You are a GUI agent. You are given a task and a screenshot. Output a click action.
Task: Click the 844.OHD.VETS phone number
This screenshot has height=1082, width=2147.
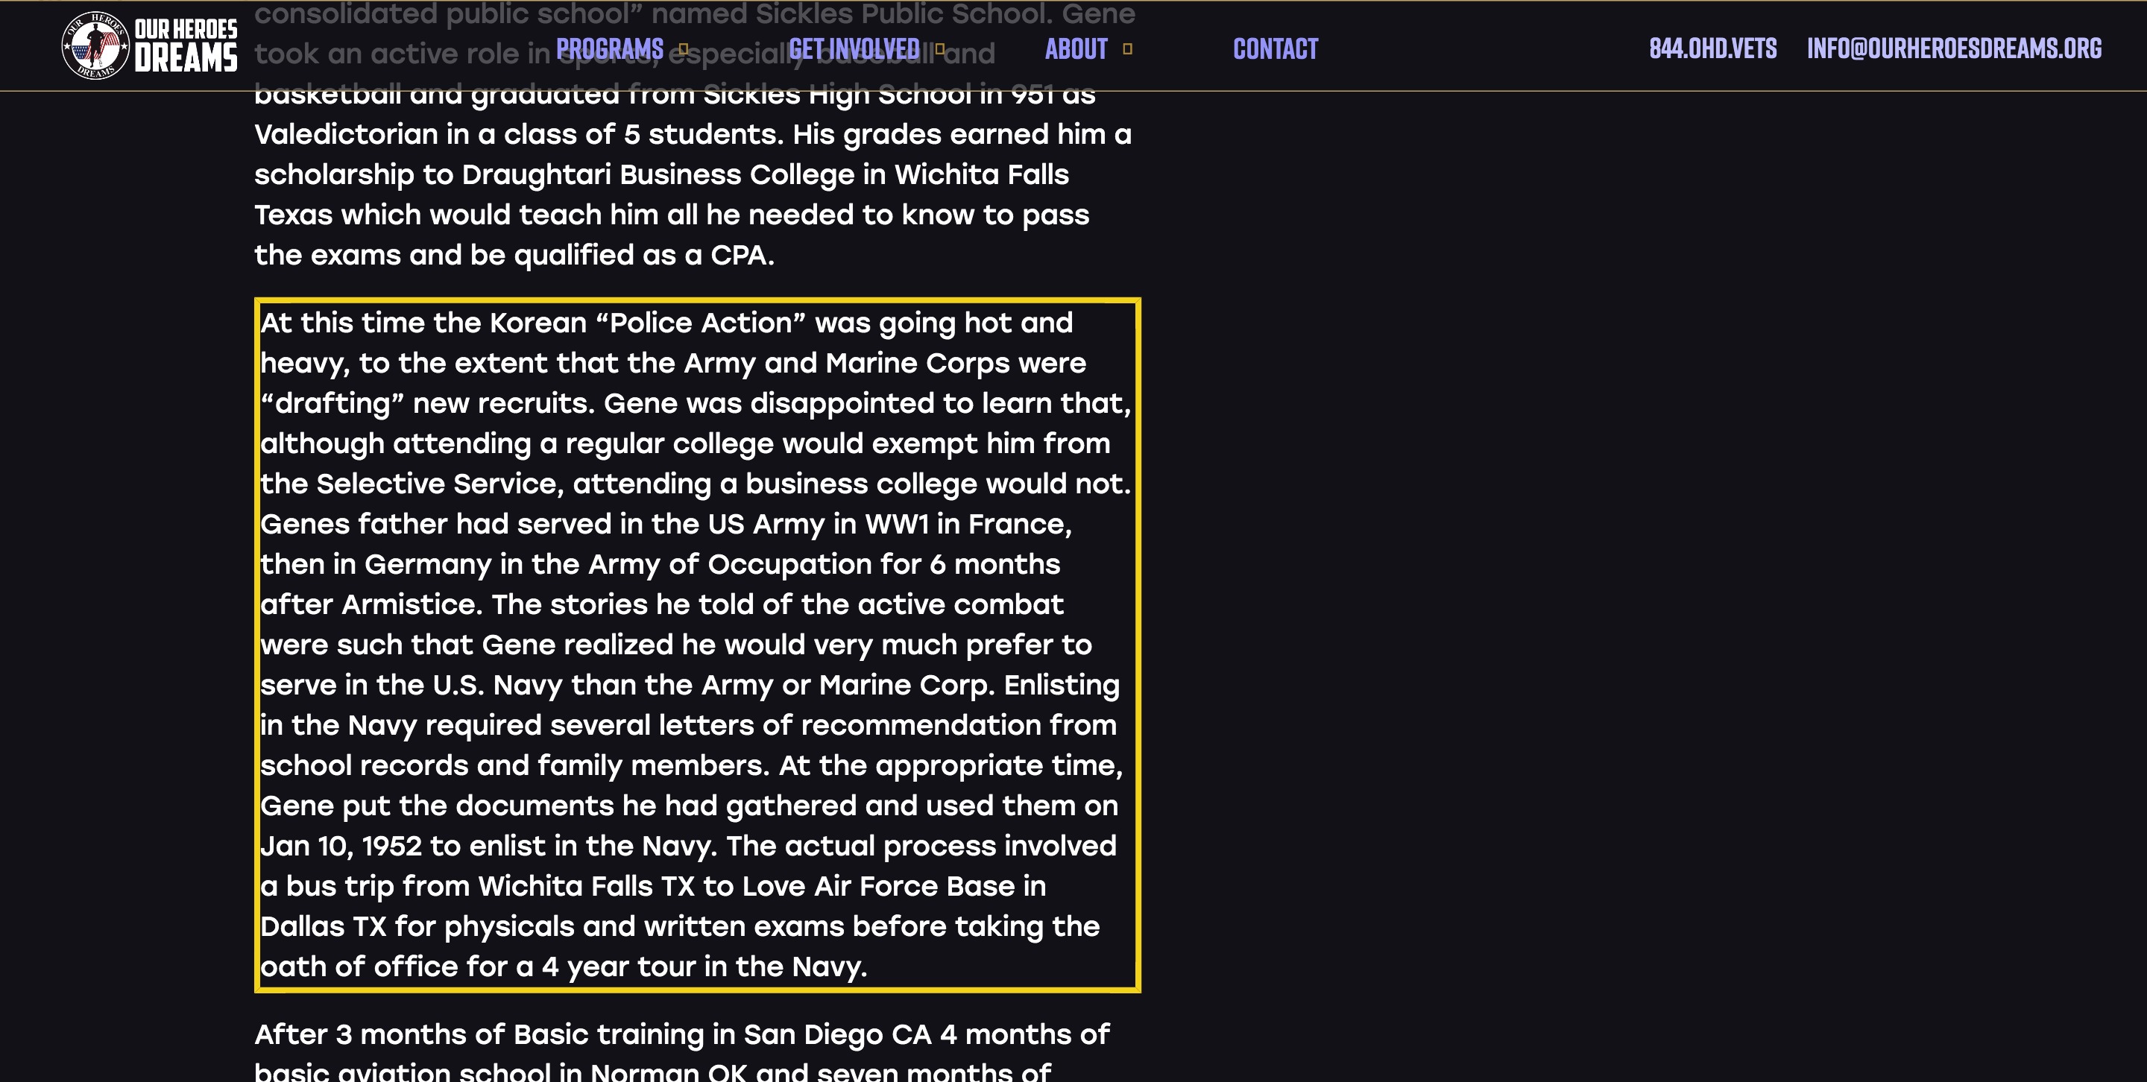(x=1713, y=48)
